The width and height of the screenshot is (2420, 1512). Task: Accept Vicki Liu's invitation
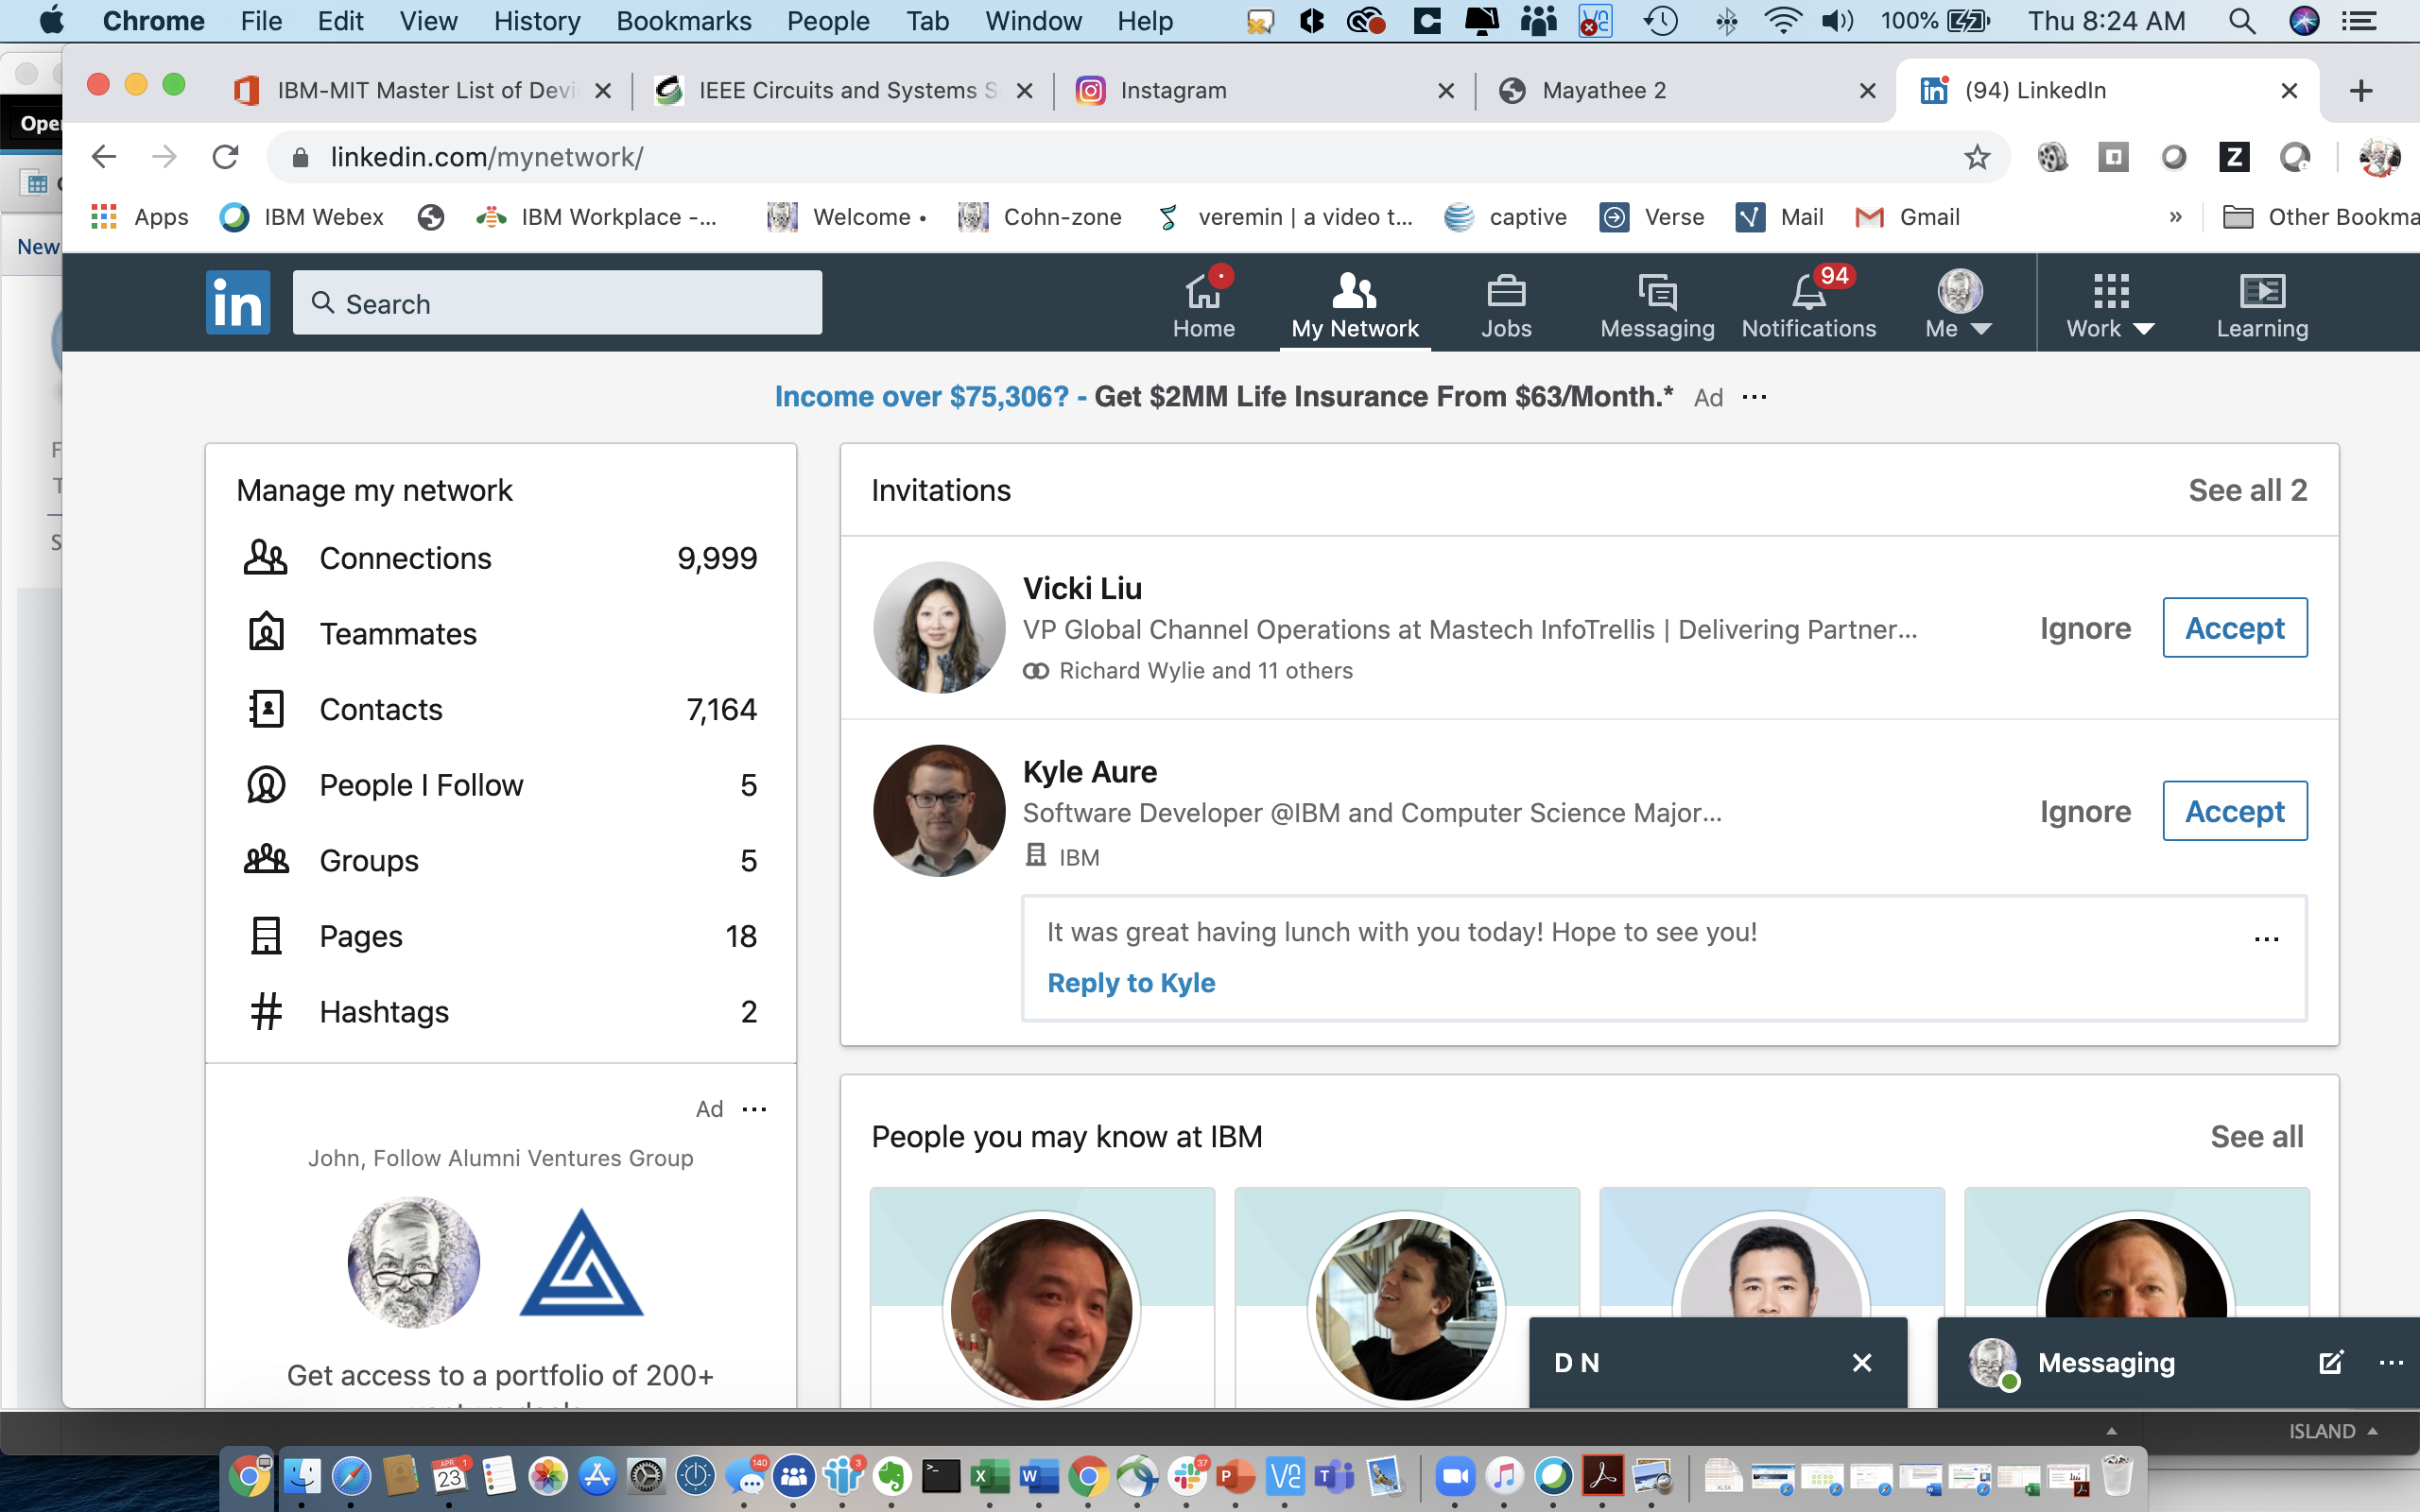coord(2234,628)
